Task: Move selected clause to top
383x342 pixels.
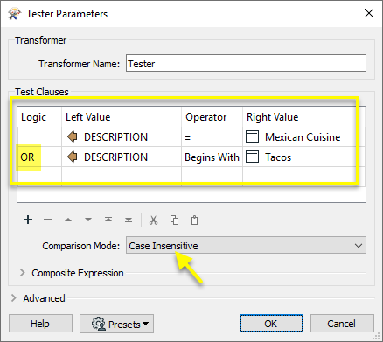Action: [108, 220]
